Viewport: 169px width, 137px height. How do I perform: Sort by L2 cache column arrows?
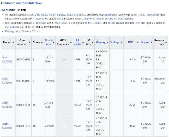83,42
